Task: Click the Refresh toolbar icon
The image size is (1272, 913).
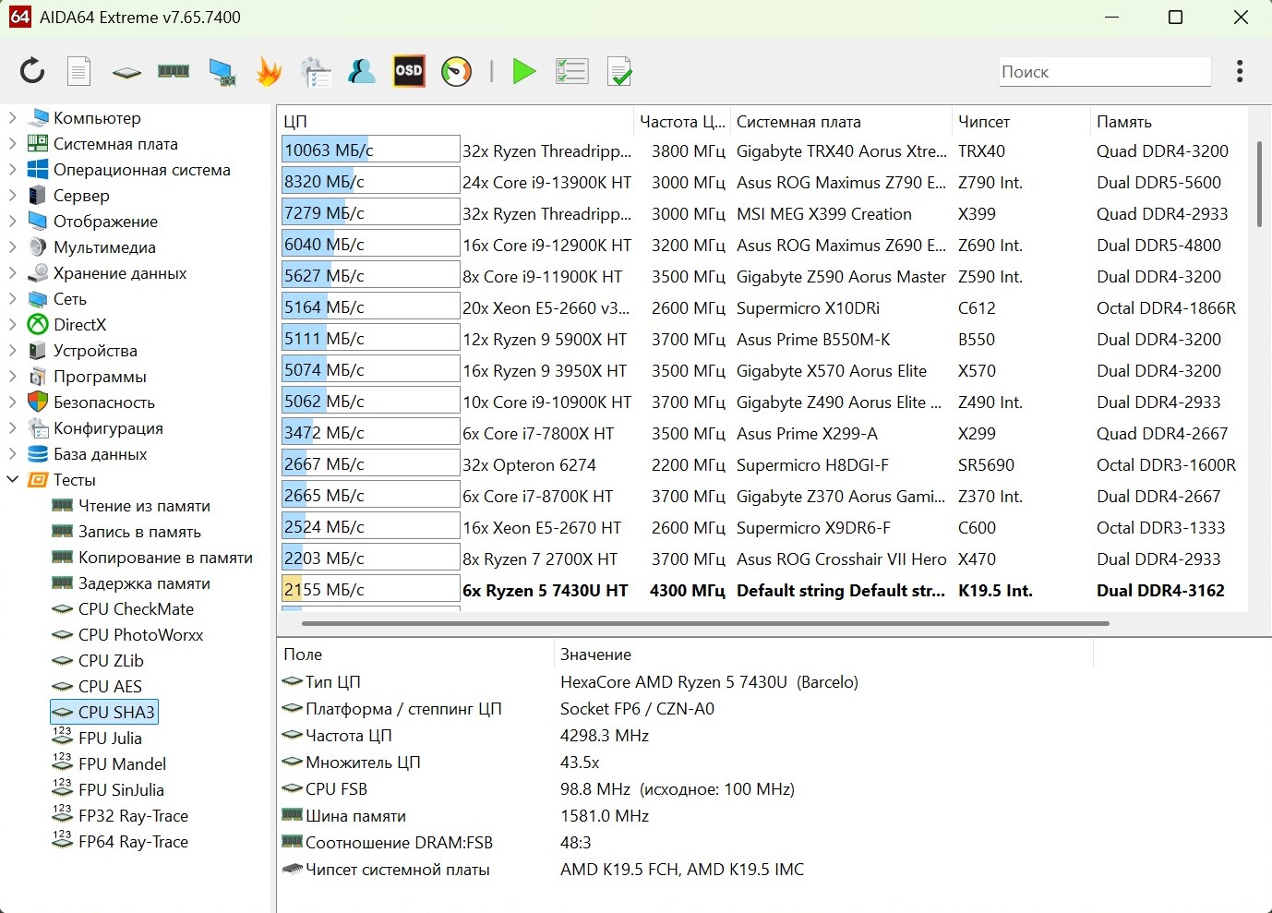Action: [32, 71]
